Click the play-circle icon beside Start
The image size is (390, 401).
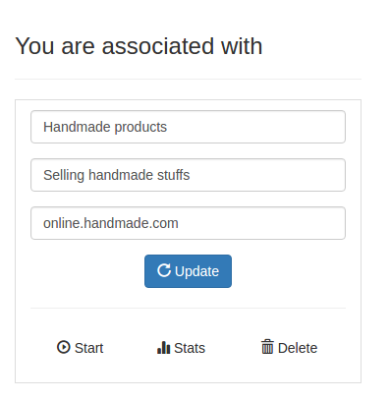pyautogui.click(x=64, y=347)
